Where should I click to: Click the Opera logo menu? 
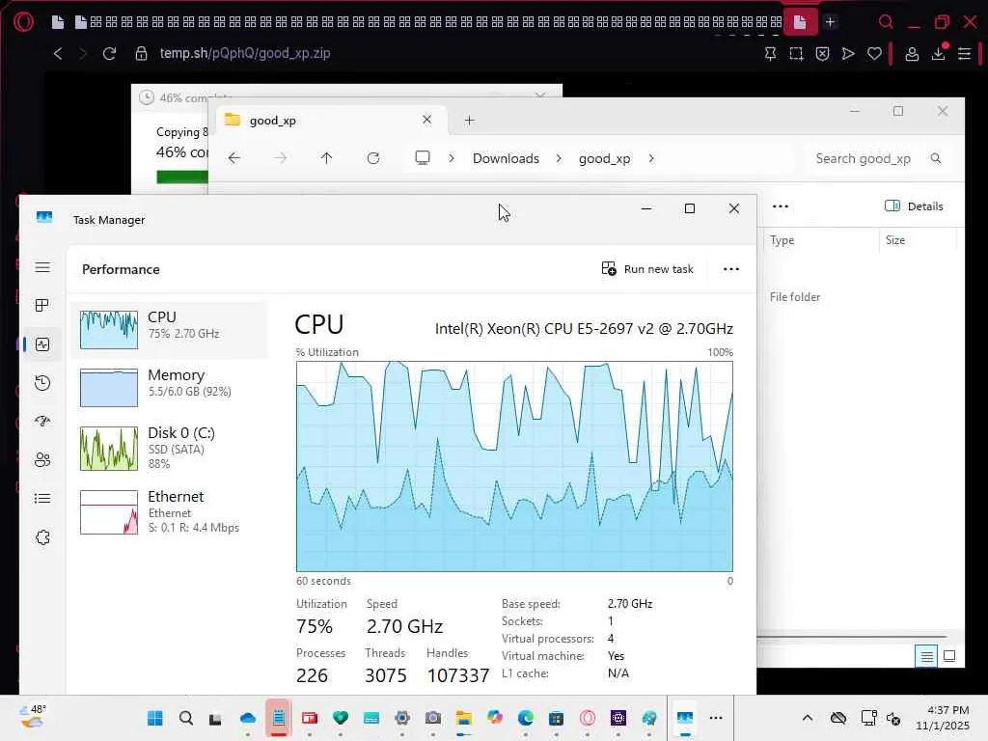(x=23, y=22)
